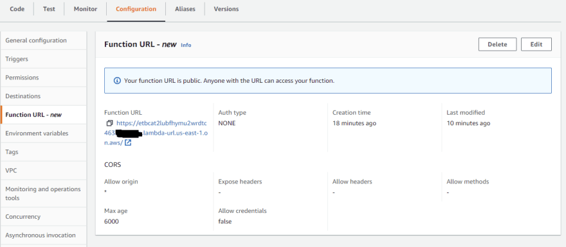The image size is (566, 247).
Task: Switch to the Test tab
Action: pos(49,9)
